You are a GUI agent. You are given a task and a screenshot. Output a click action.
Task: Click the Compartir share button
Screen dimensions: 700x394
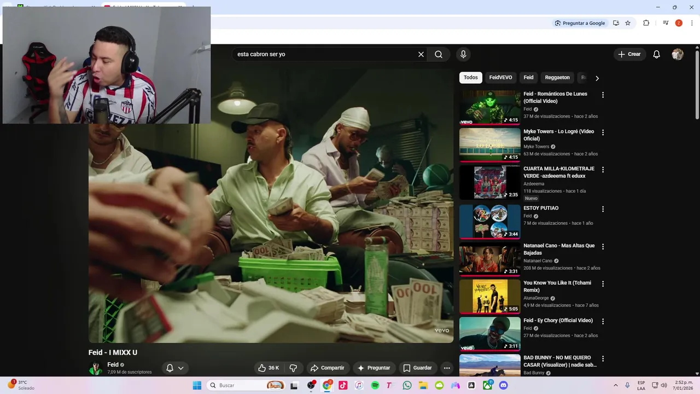327,368
